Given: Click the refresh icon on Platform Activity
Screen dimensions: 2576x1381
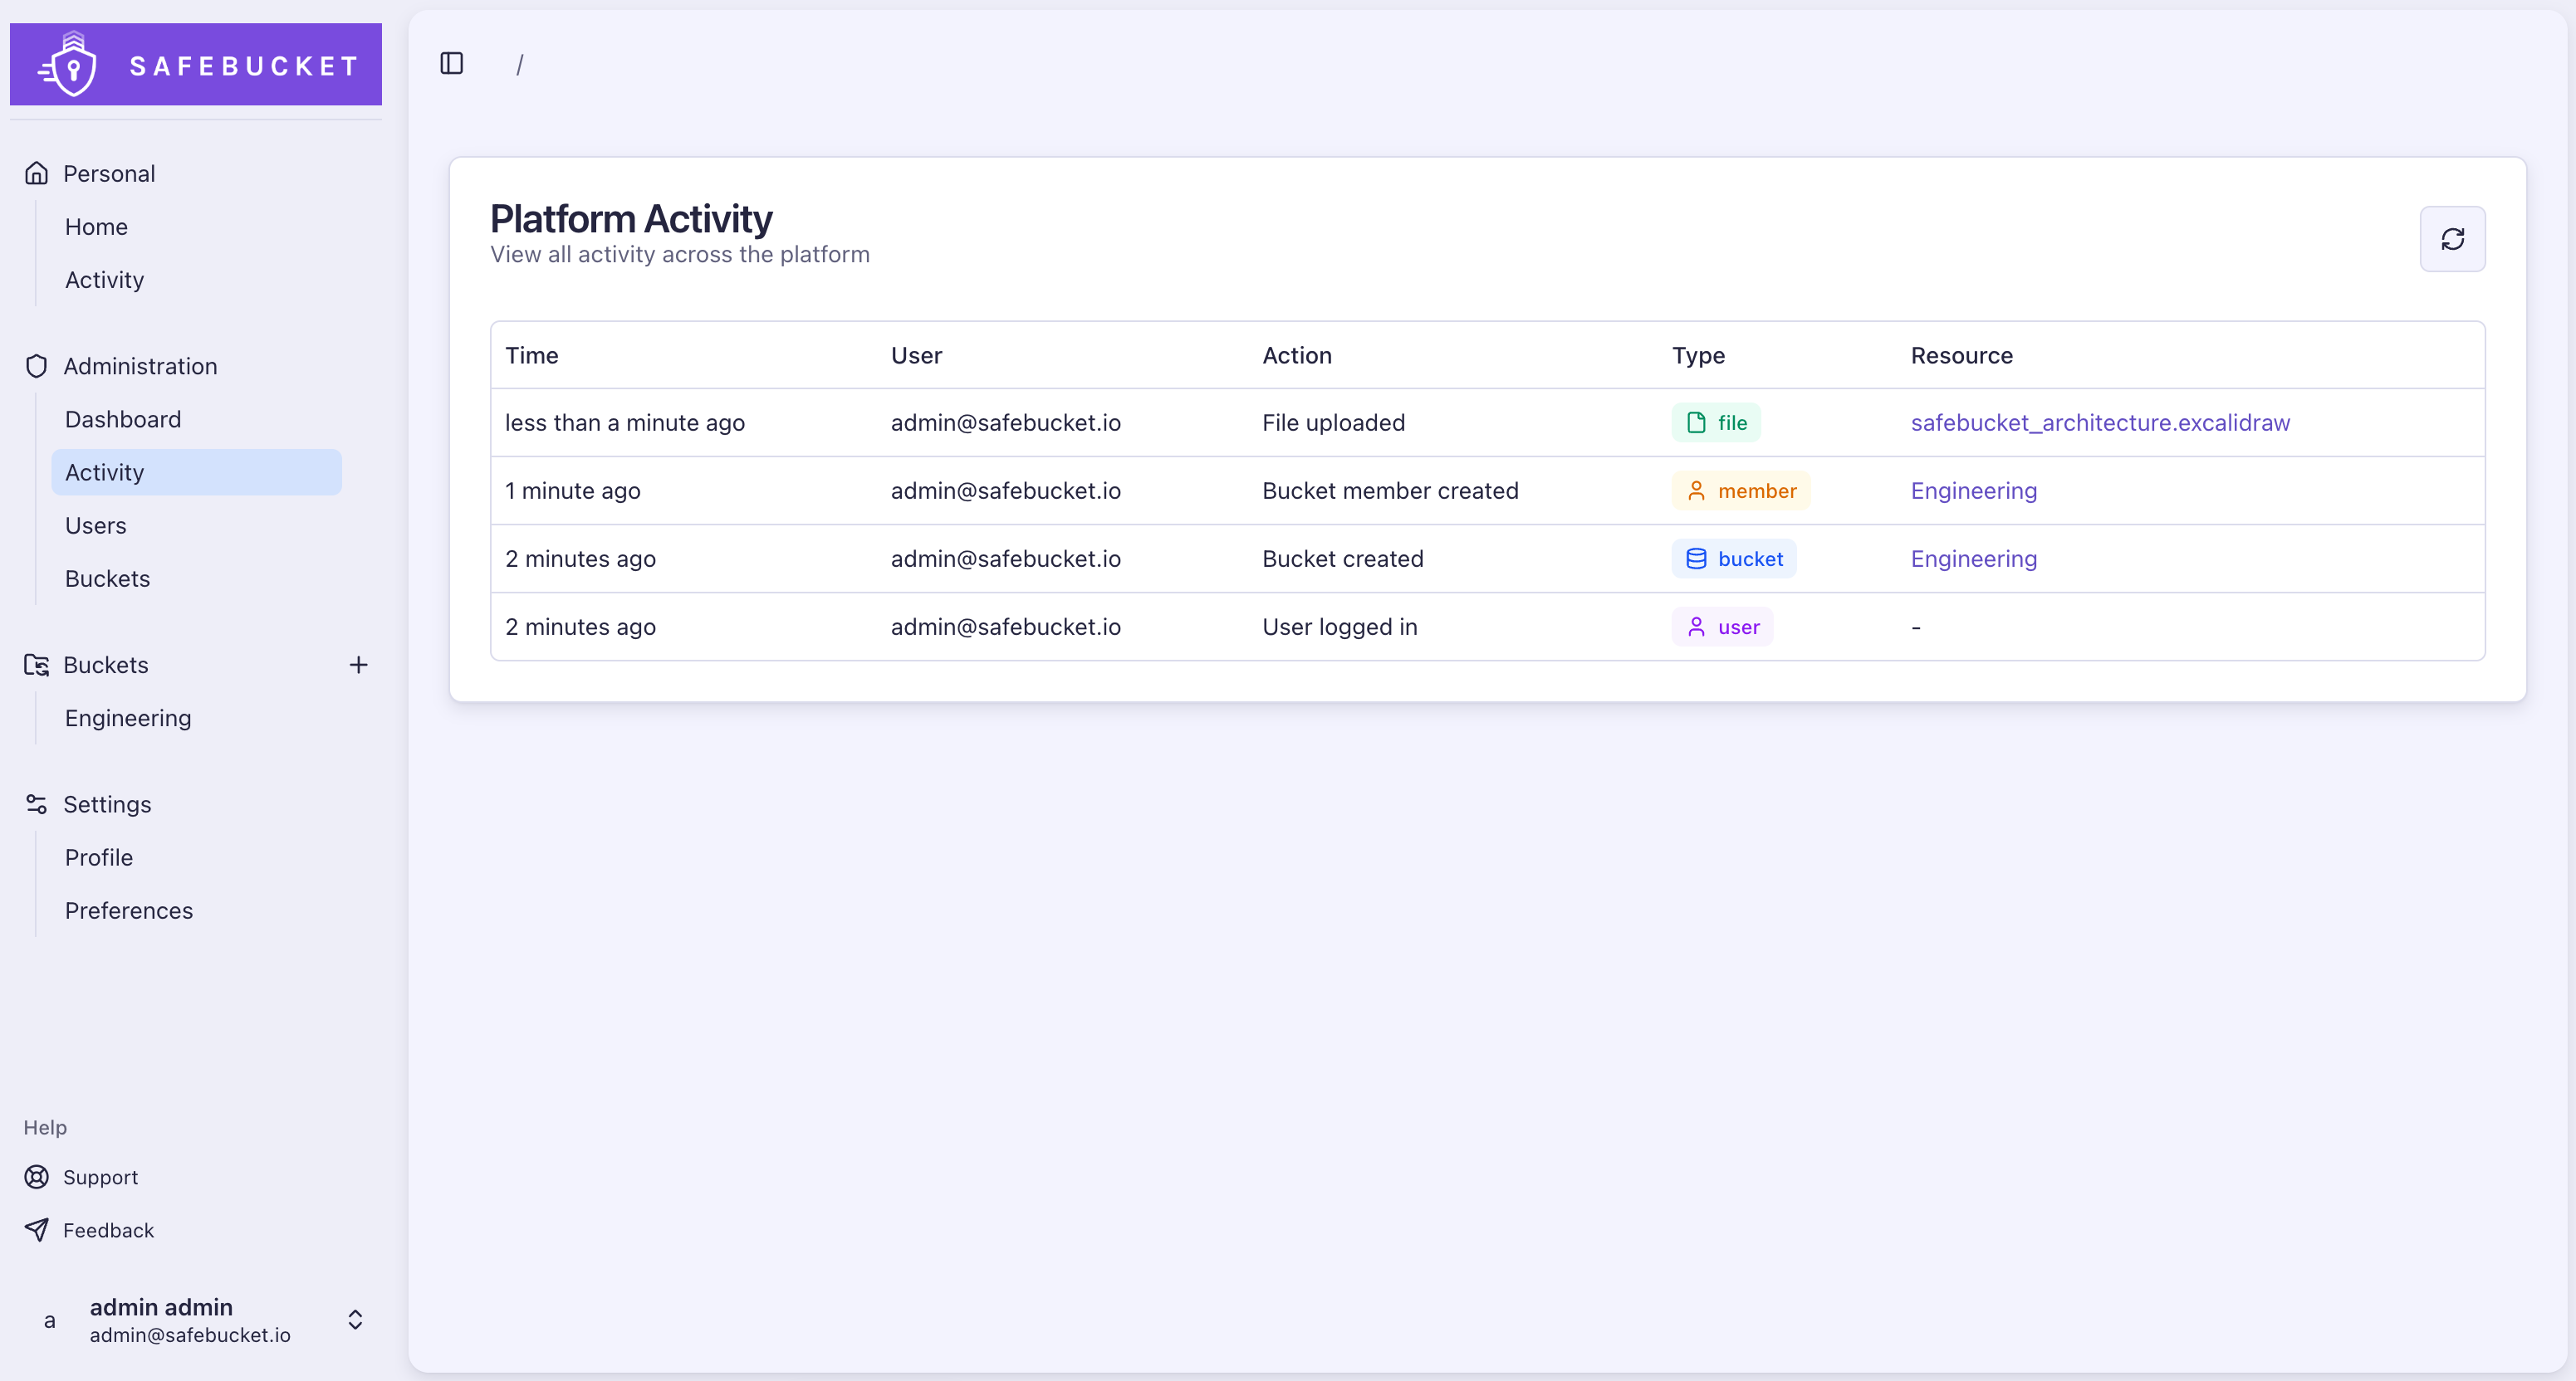Looking at the screenshot, I should pyautogui.click(x=2452, y=239).
